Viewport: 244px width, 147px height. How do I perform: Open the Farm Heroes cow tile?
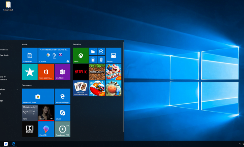114,88
